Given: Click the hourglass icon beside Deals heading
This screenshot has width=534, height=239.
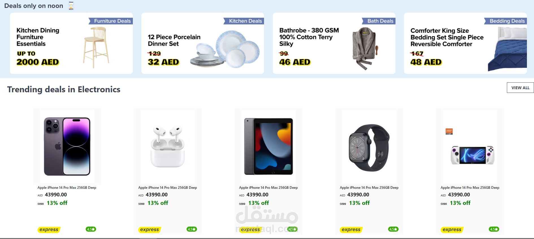Looking at the screenshot, I should [71, 6].
